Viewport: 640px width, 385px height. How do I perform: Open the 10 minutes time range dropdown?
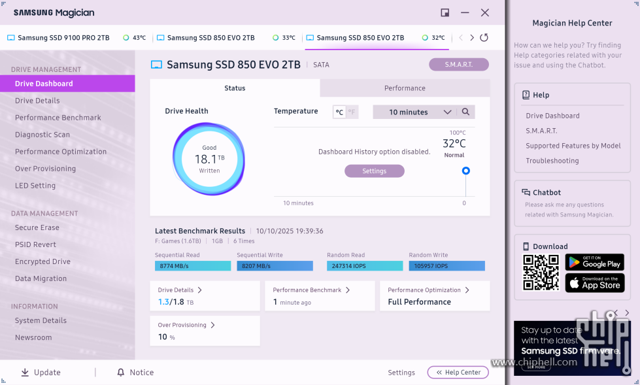(x=414, y=112)
